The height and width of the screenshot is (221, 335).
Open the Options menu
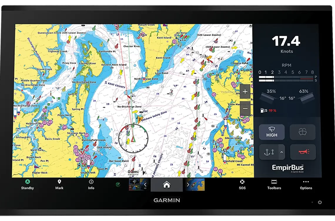306,185
